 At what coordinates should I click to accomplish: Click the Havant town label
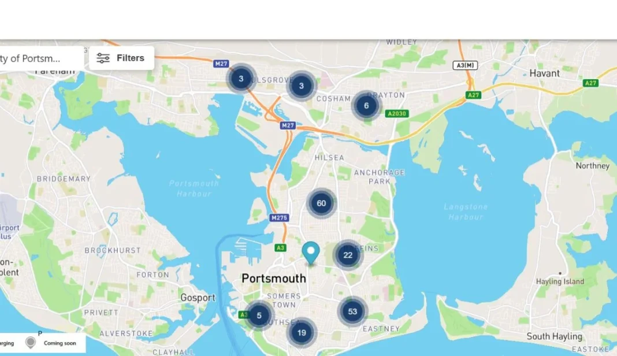[x=545, y=73]
